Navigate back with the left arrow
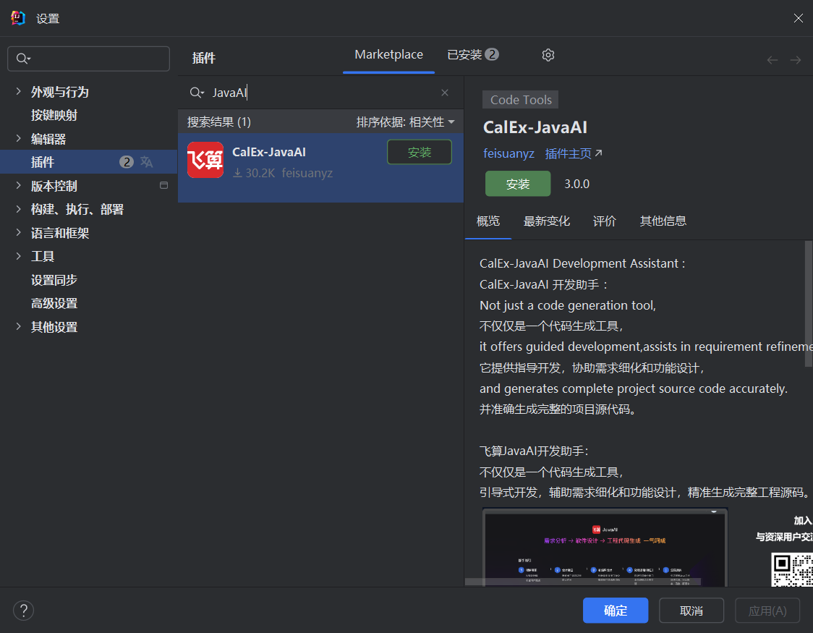 (772, 60)
